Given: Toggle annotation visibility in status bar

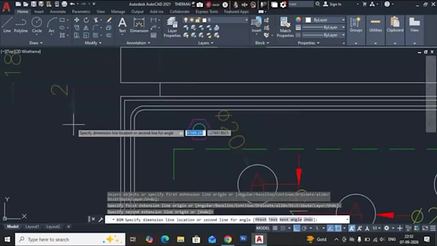Looking at the screenshot, I should pyautogui.click(x=352, y=228).
